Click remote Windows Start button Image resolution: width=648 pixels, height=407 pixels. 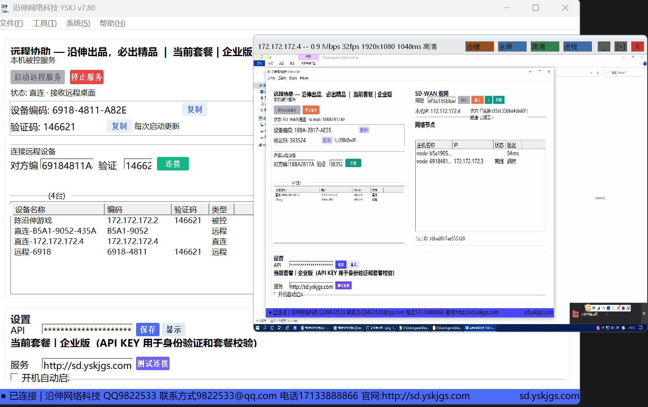pos(257,328)
